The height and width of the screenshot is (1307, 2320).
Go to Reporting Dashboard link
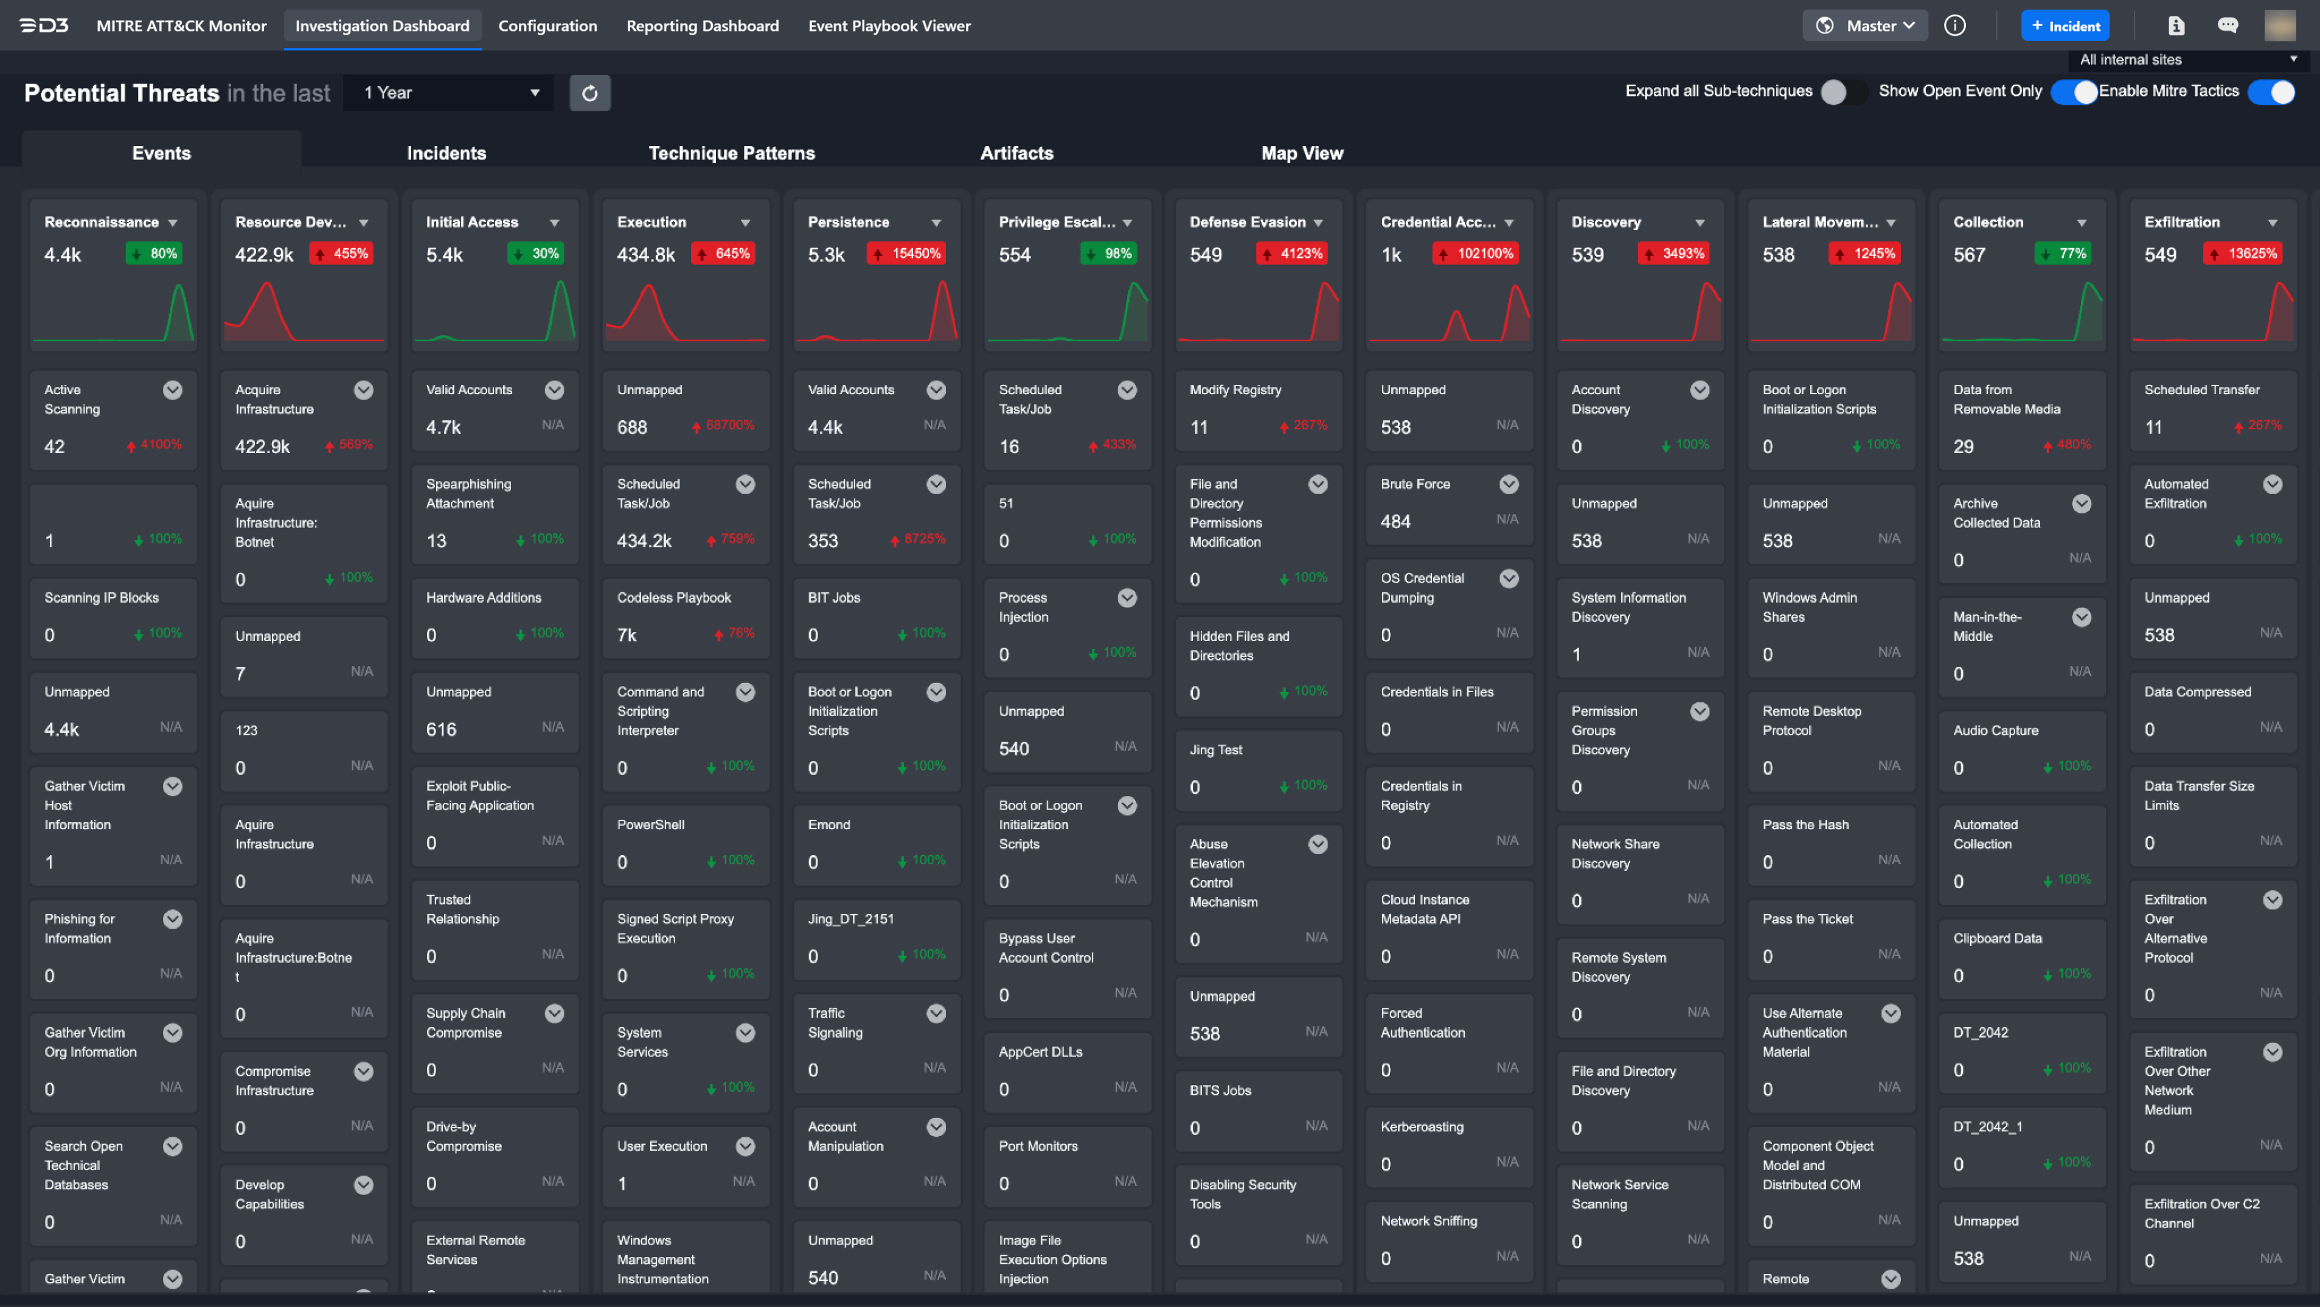click(x=703, y=25)
